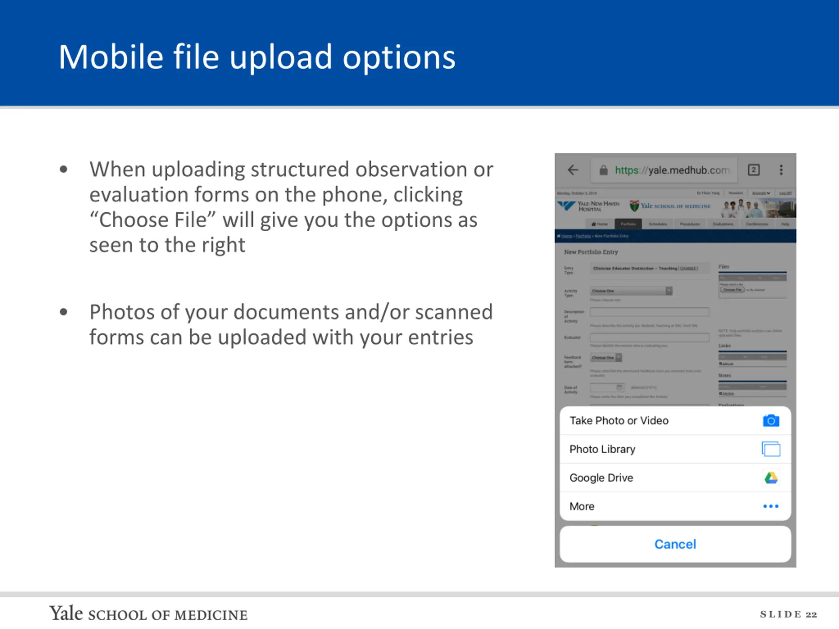Viewport: 839px width, 629px height.
Task: Switch to the Evaluations tab
Action: [723, 224]
